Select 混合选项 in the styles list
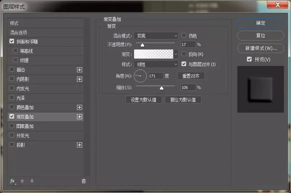The height and width of the screenshot is (193, 291). (19, 33)
